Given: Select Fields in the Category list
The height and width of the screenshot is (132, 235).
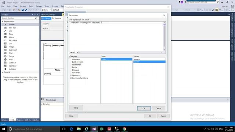Looking at the screenshot, I should pyautogui.click(x=75, y=67).
